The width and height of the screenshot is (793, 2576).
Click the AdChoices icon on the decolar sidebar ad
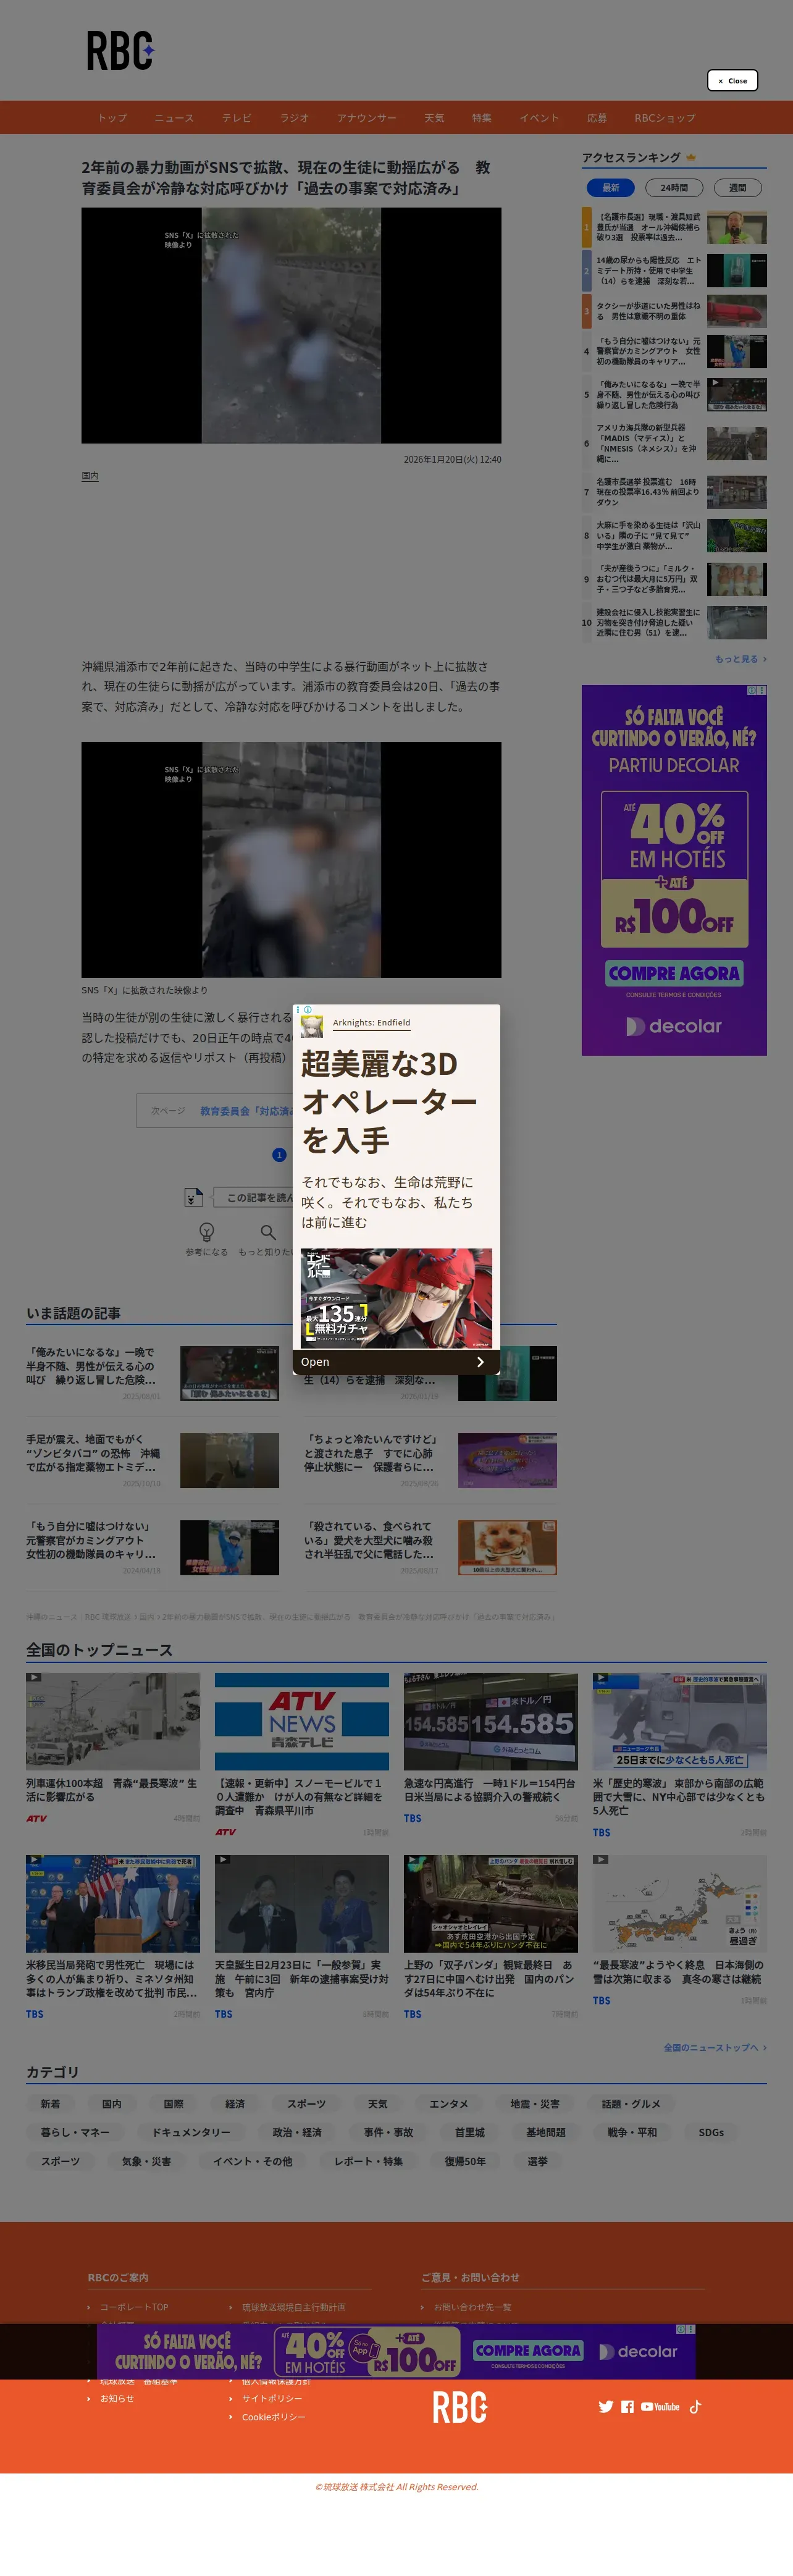[x=753, y=690]
